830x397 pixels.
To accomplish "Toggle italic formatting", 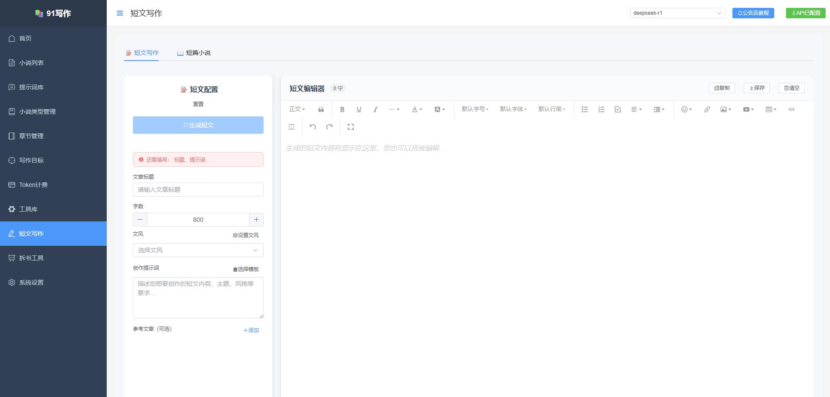I will point(375,109).
